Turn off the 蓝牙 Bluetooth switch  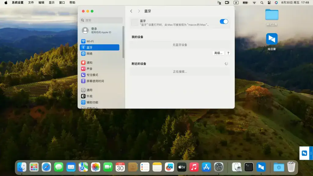(x=224, y=21)
